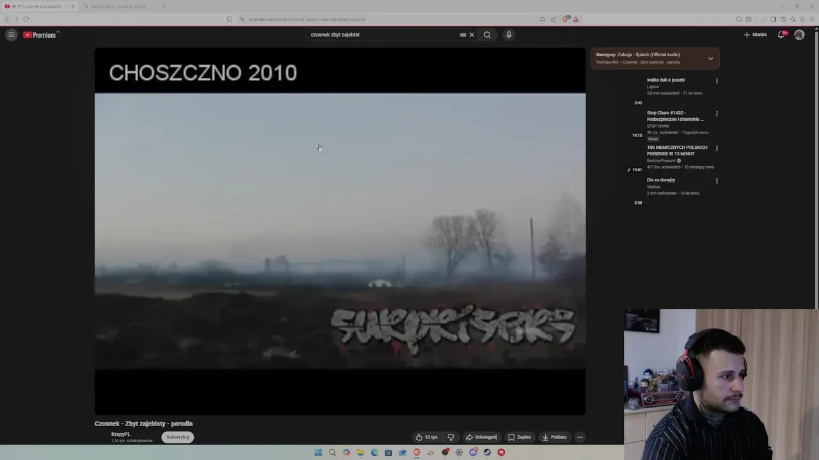Save video with Zapisz button

(x=520, y=437)
